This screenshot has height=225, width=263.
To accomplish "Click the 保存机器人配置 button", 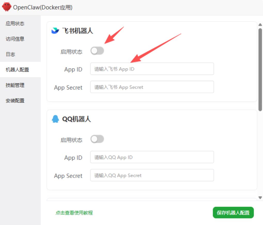I will click(x=233, y=213).
